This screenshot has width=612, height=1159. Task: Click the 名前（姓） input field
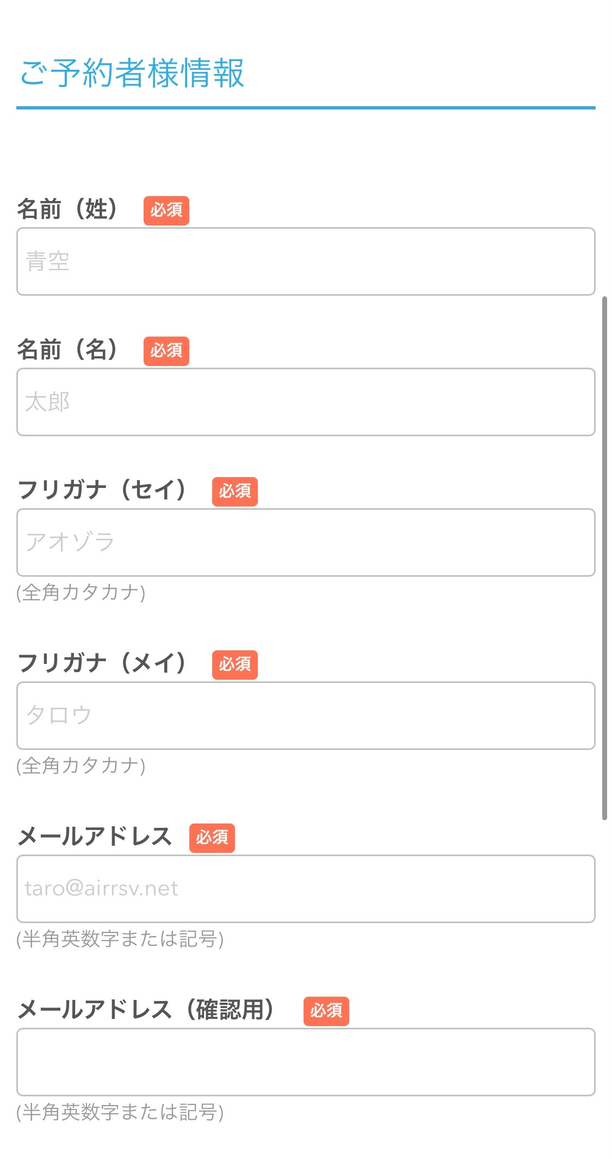tap(306, 261)
